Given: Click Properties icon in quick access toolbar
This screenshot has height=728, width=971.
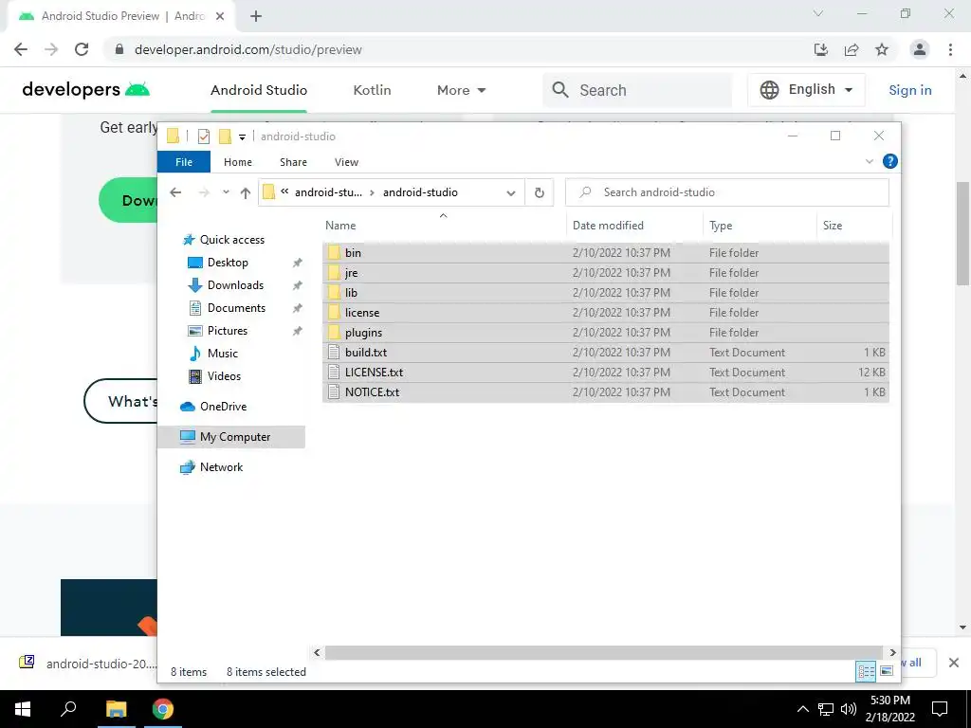Looking at the screenshot, I should (204, 136).
